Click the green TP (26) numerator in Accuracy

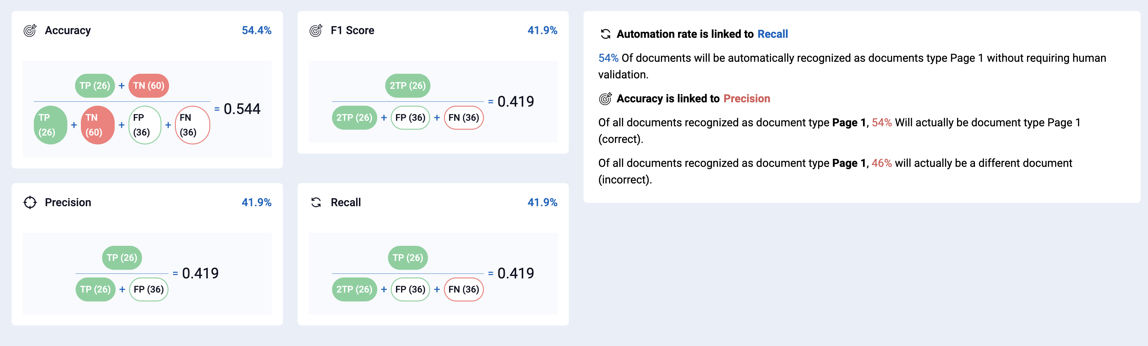[95, 85]
